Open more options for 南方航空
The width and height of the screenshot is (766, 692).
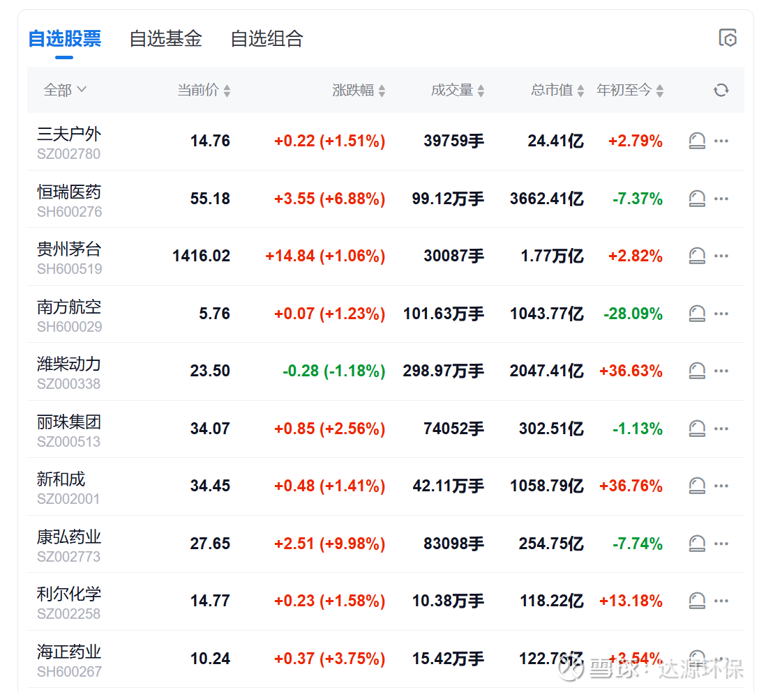coord(721,314)
